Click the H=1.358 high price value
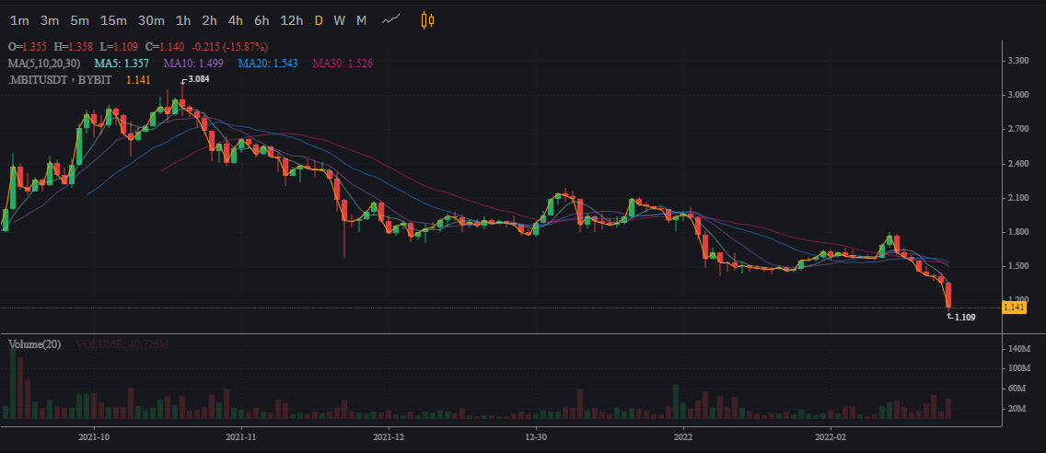The width and height of the screenshot is (1046, 453). point(74,47)
